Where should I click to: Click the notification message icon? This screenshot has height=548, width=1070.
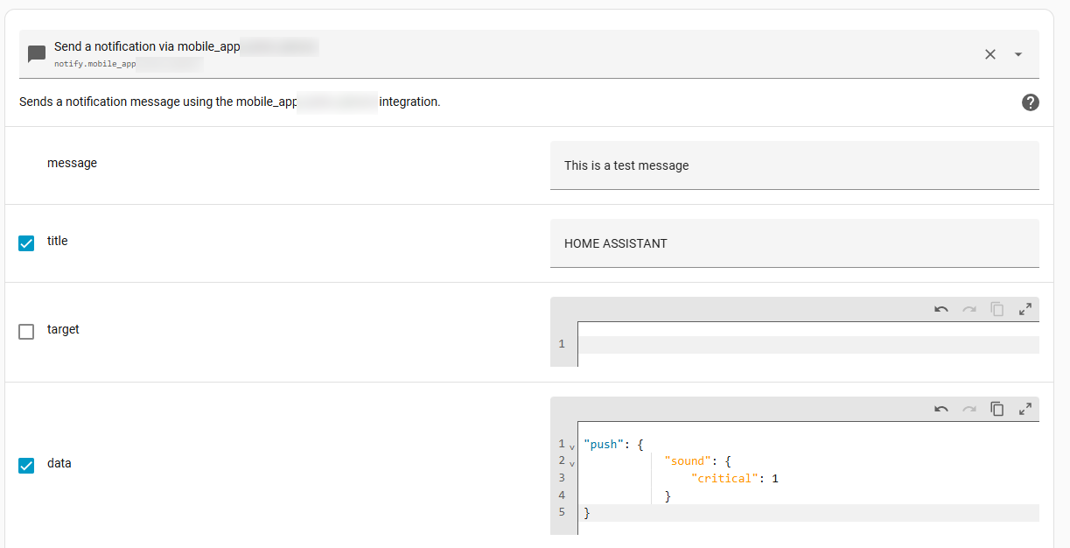pos(37,54)
